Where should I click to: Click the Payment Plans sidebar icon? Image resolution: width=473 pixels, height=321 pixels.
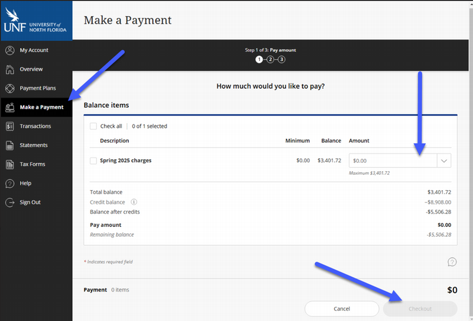pyautogui.click(x=9, y=88)
